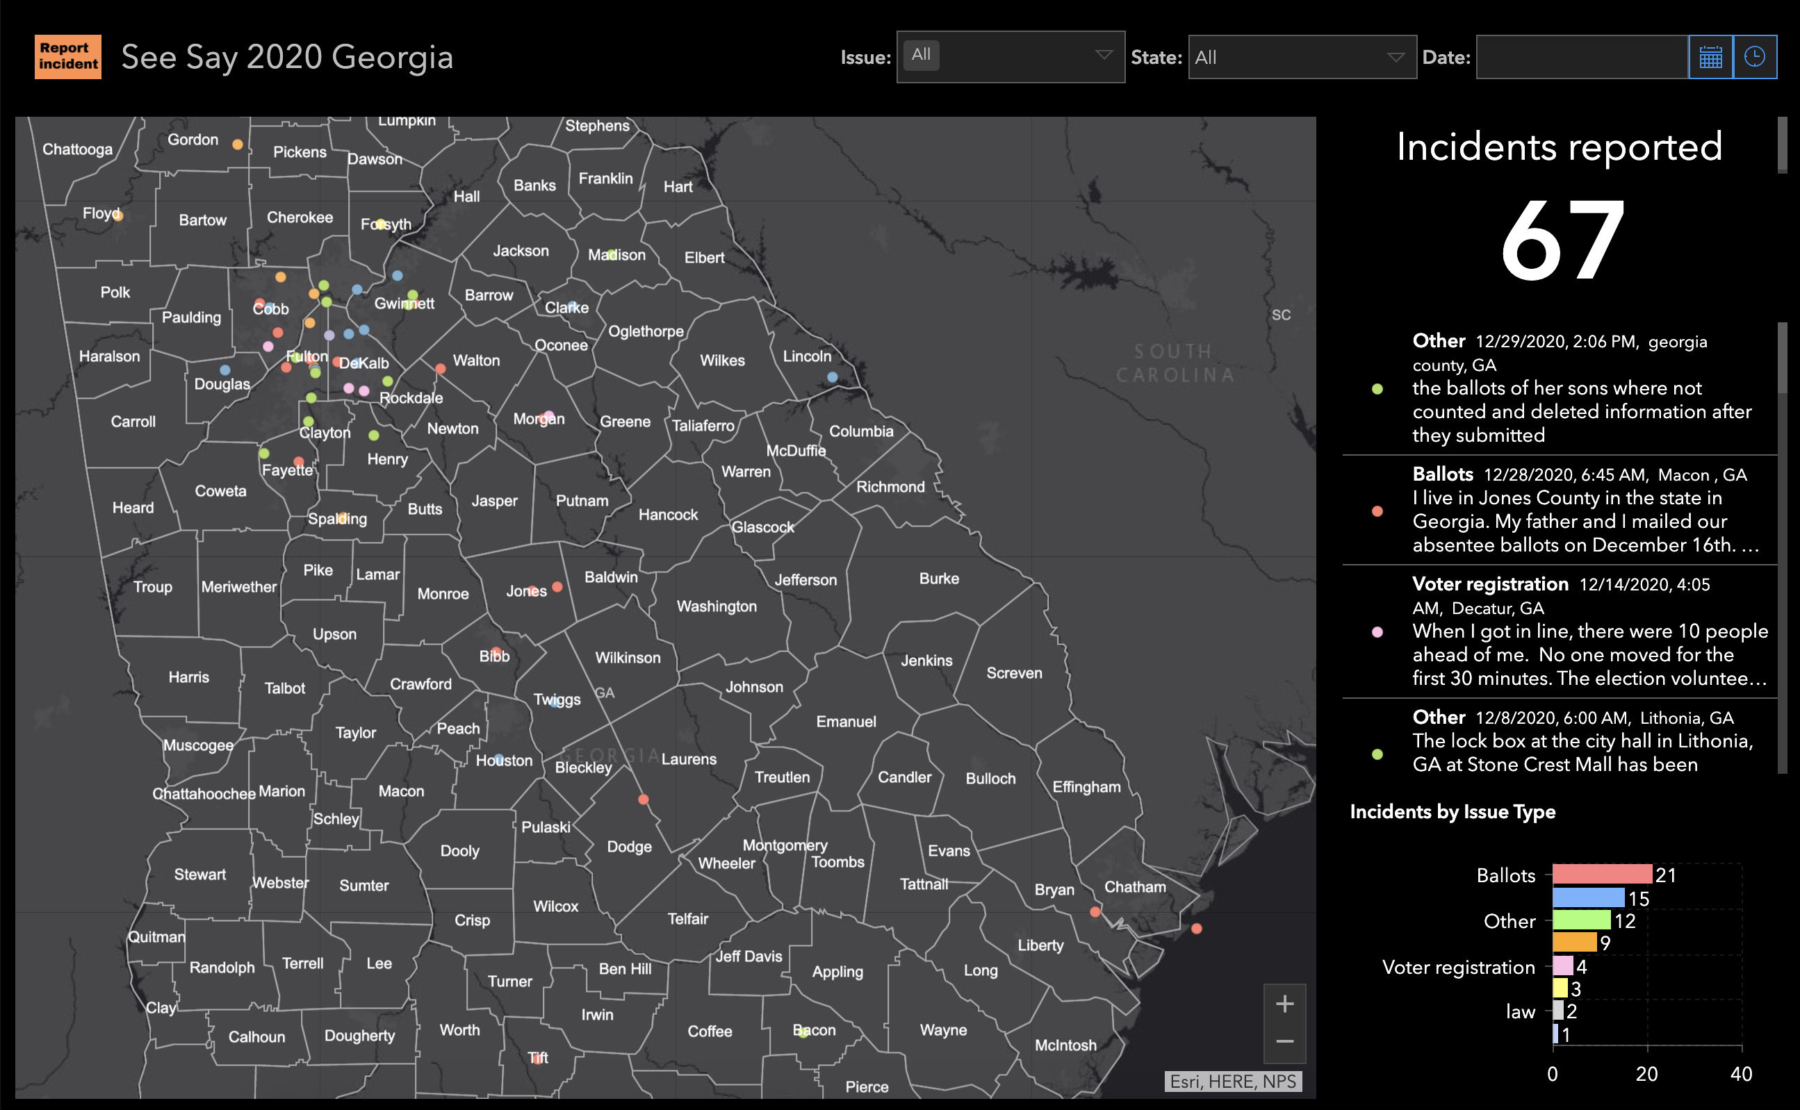The width and height of the screenshot is (1800, 1110).
Task: Click the green incident dot in Madison county
Action: pyautogui.click(x=612, y=254)
